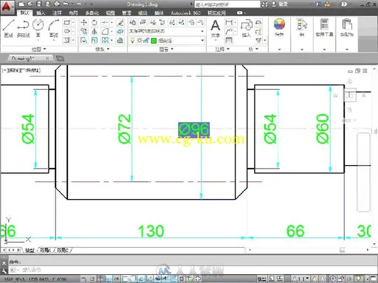Screen dimensions: 378x283
Task: Activate the Copy tool in modify panel
Action: 83,32
